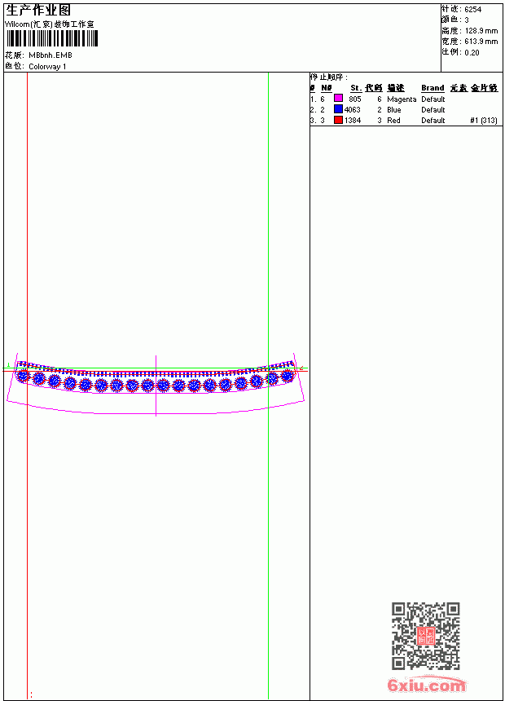Select the Magenta color swatch
This screenshot has height=701, width=505.
[x=338, y=99]
